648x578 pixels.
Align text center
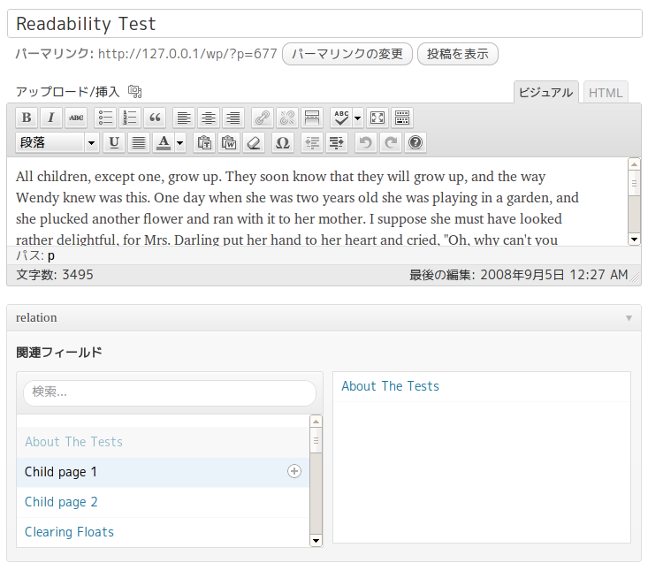(x=209, y=118)
